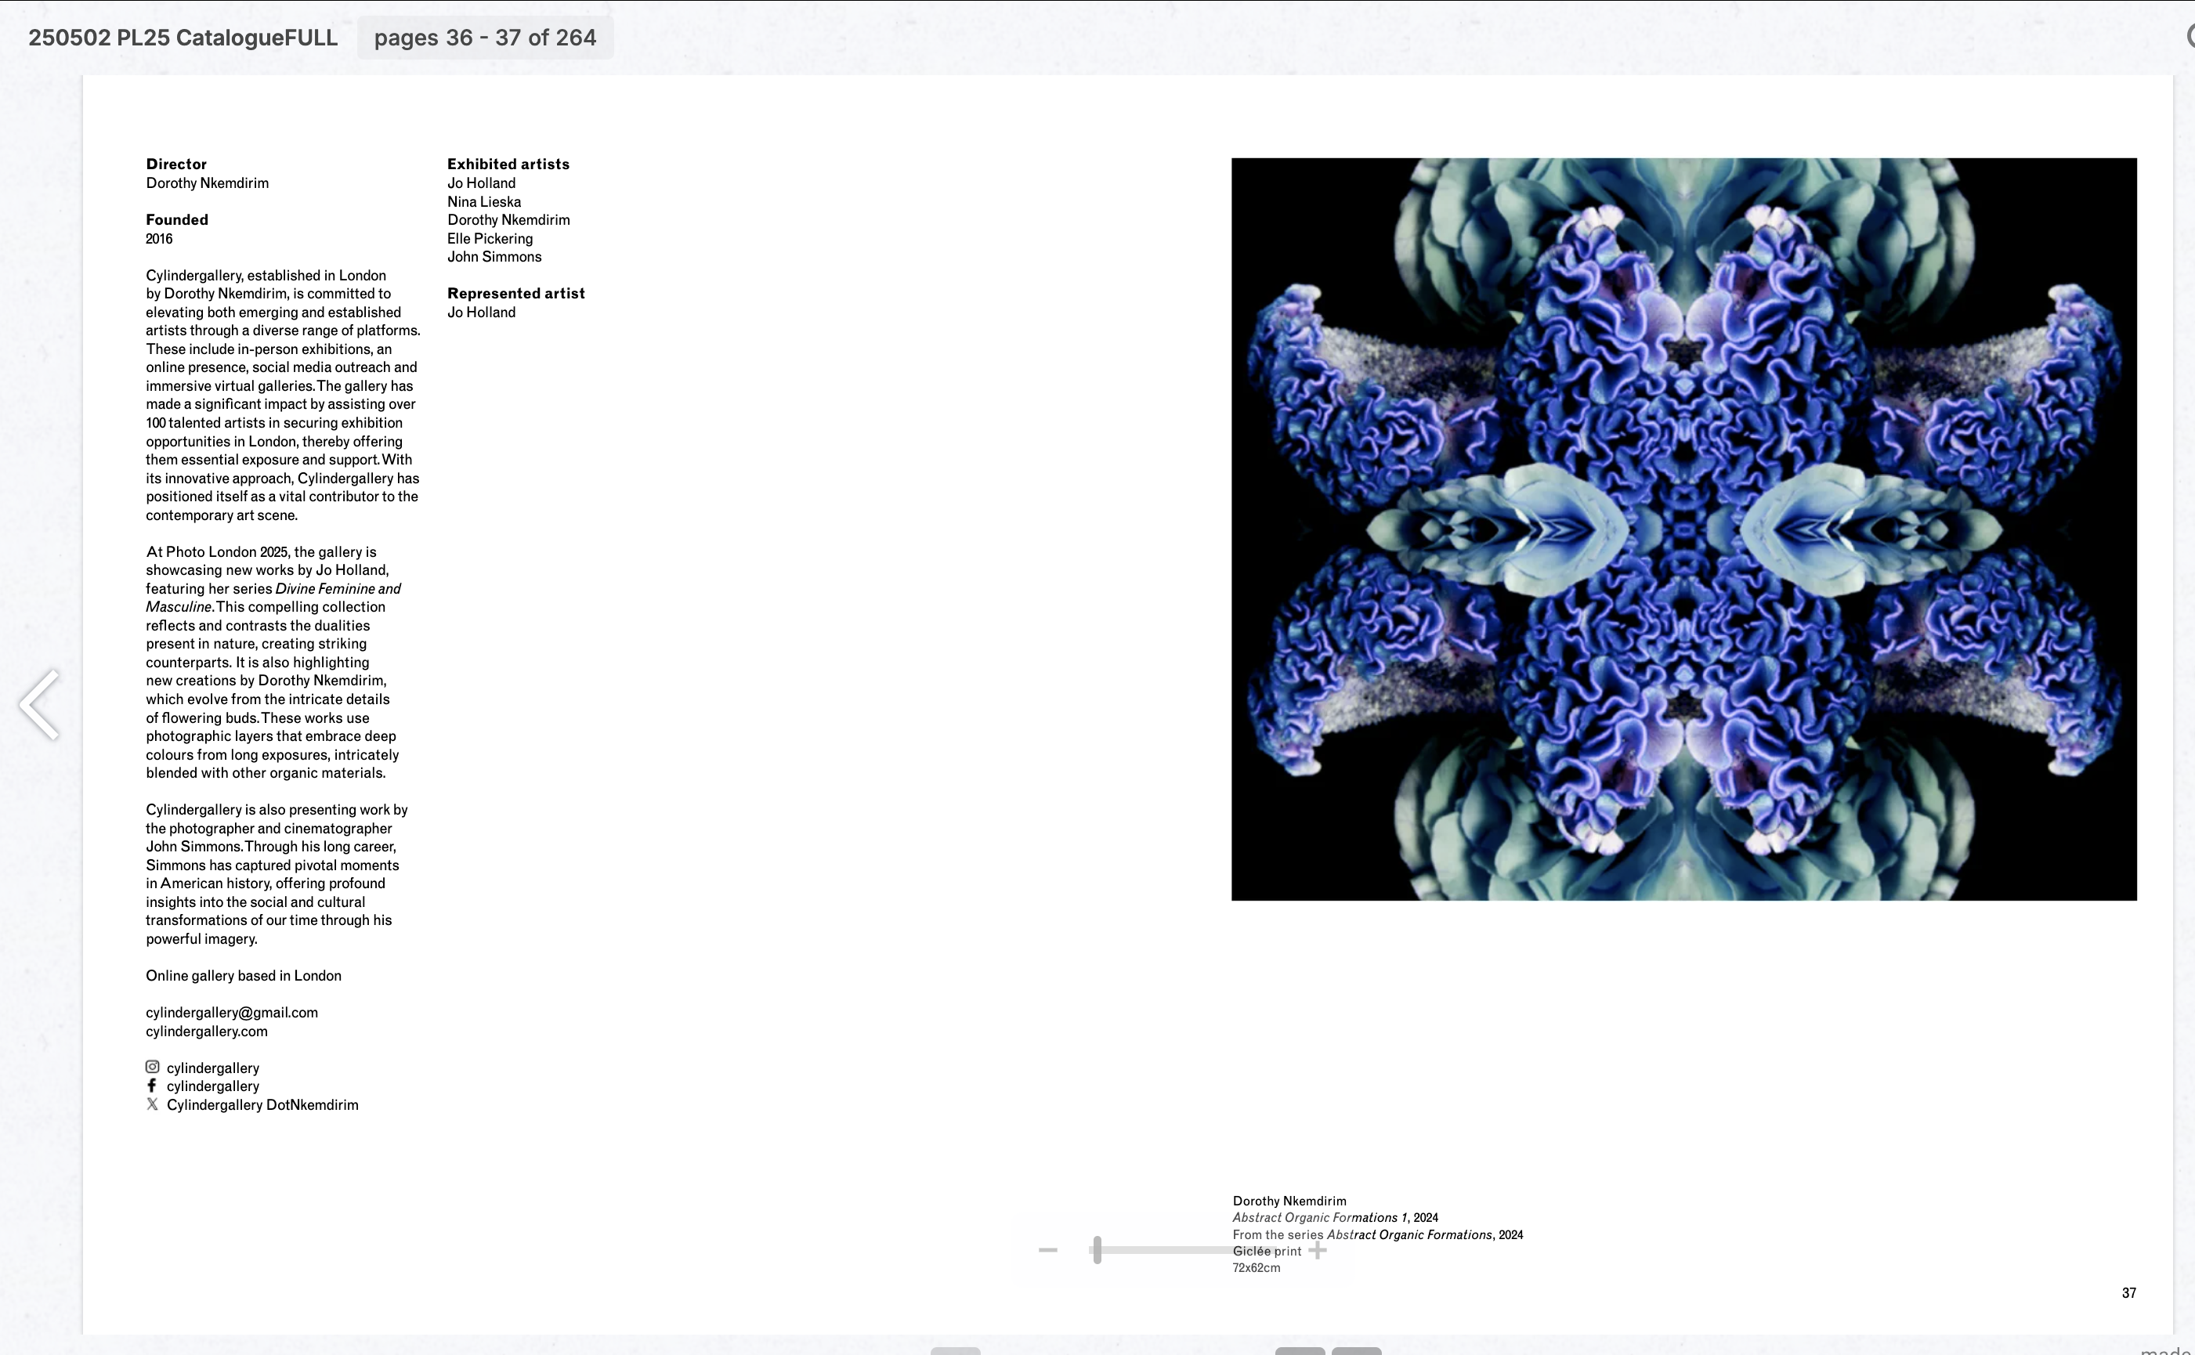Click the zoom out minus icon
This screenshot has height=1355, width=2195.
[x=1048, y=1249]
